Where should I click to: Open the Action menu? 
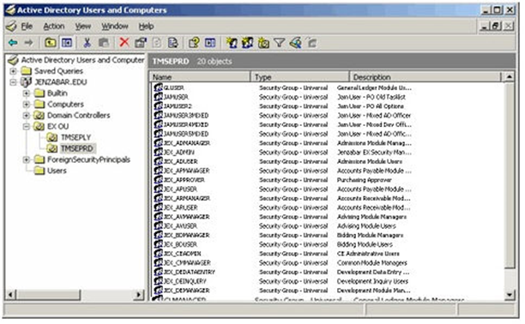click(x=54, y=27)
